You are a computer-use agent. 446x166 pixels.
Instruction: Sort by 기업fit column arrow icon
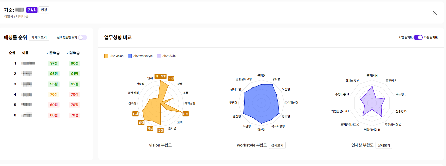(78, 53)
